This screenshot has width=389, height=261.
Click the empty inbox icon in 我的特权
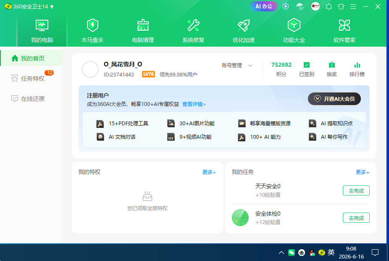147,196
